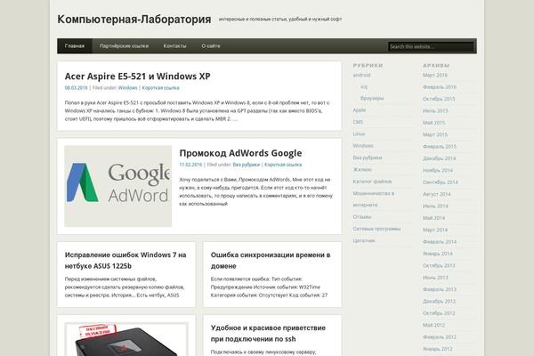Click Короткая ссылка under the Acer Aspire post
Screen dimensions: 534x356
point(160,88)
